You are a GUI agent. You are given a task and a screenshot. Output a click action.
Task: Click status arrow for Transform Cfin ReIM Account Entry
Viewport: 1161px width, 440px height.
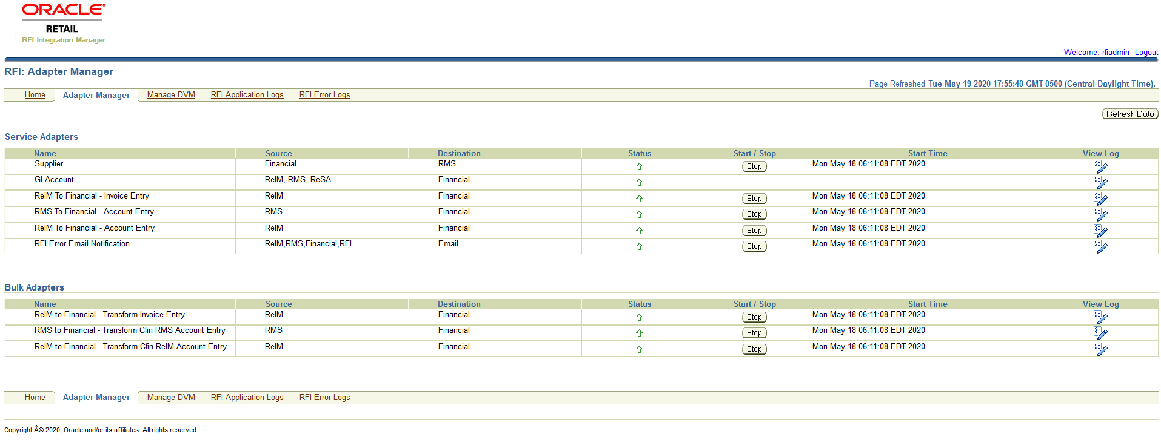pyautogui.click(x=639, y=349)
